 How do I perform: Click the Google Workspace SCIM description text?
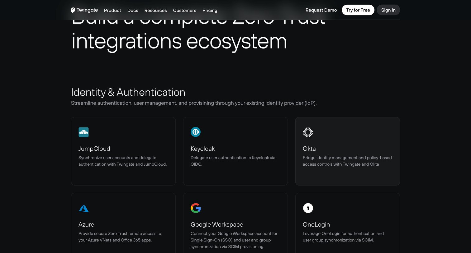[x=234, y=240]
